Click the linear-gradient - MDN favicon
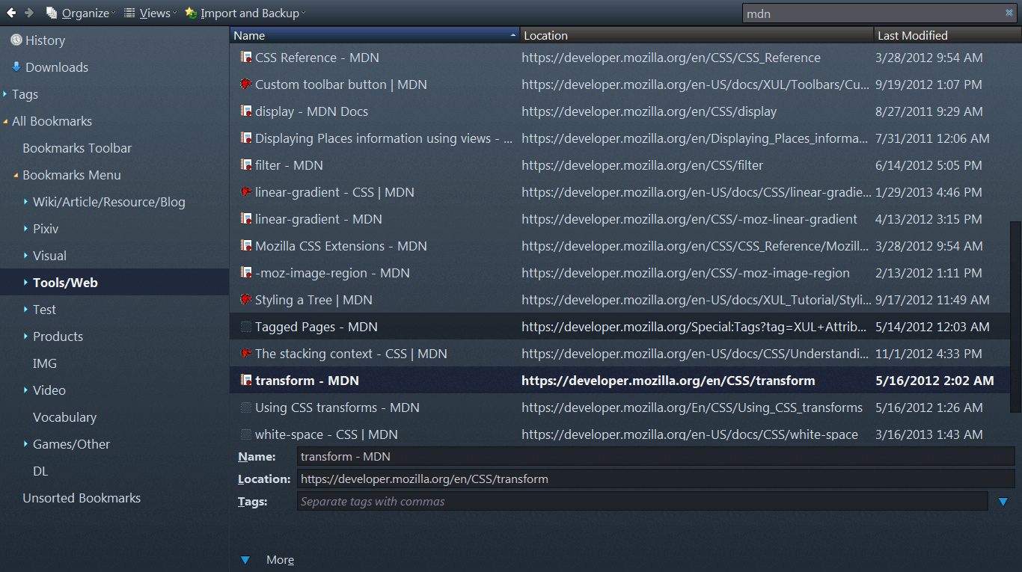 click(x=246, y=219)
